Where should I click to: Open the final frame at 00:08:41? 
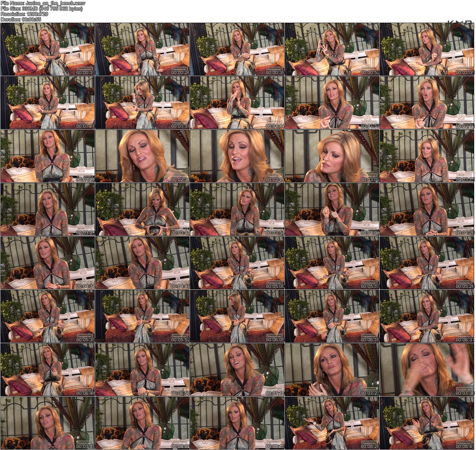427,423
